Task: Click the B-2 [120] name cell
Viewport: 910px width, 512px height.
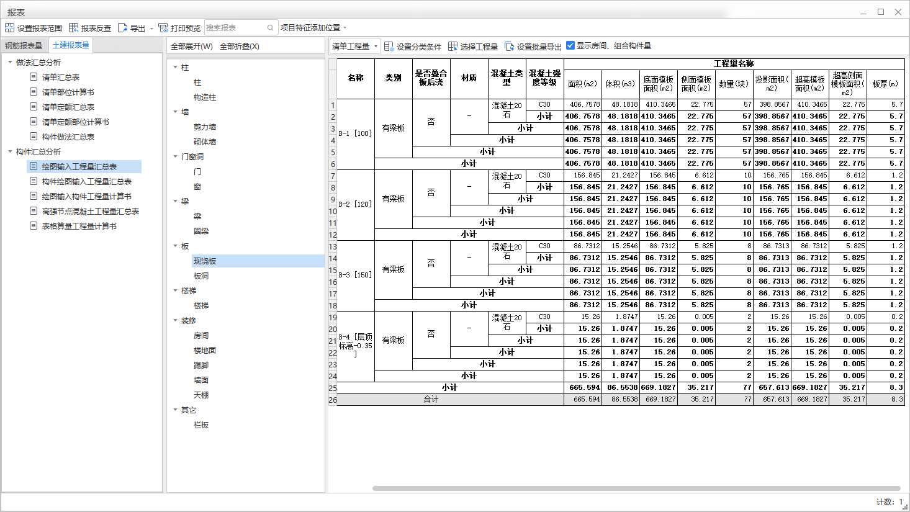Action: tap(356, 204)
